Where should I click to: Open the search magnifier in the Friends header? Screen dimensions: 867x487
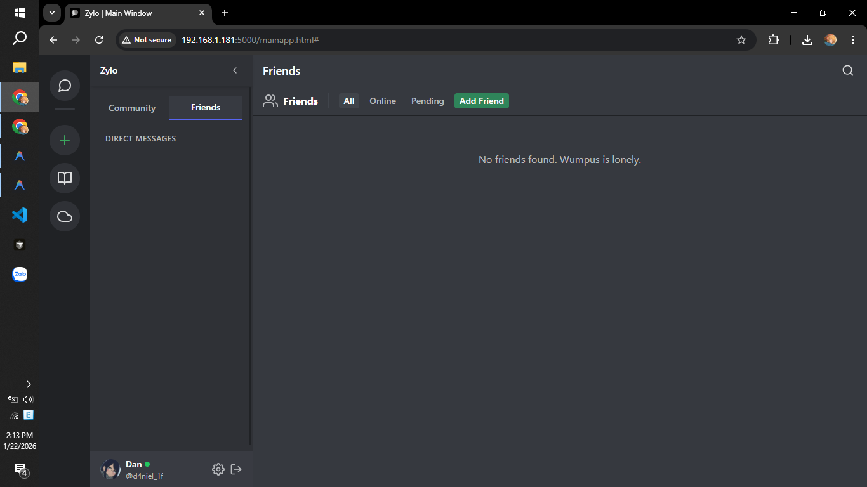pos(848,71)
